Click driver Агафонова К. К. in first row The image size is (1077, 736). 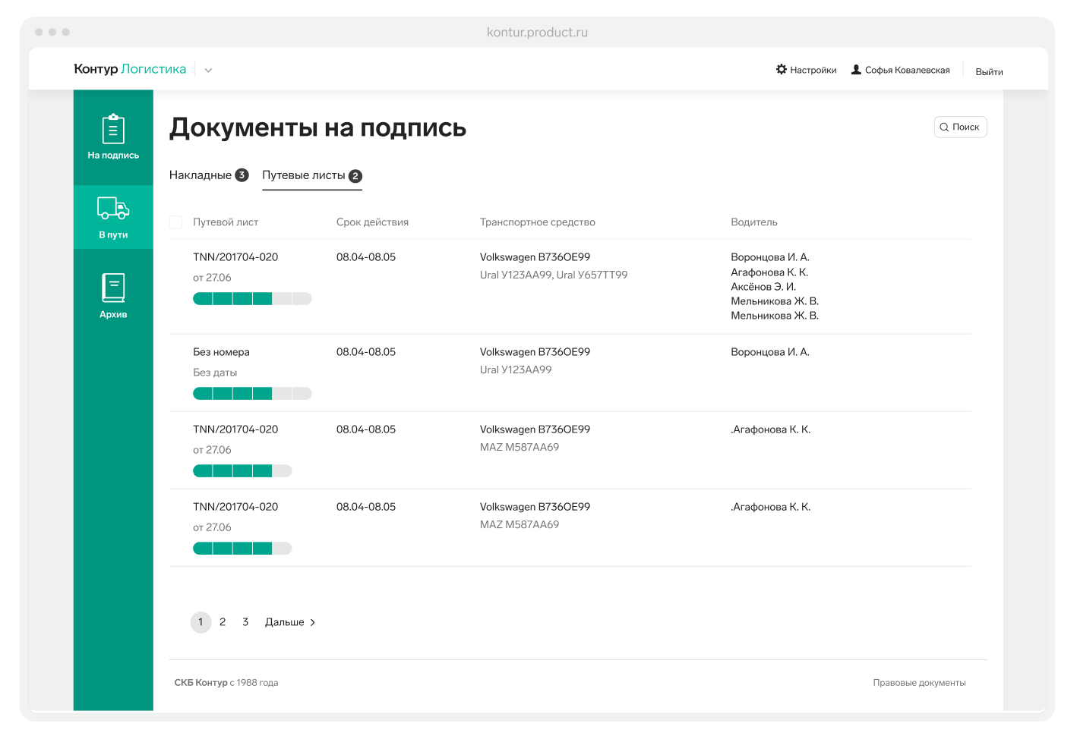coord(769,272)
